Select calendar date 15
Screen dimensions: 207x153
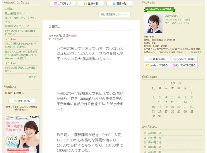pyautogui.click(x=192, y=102)
